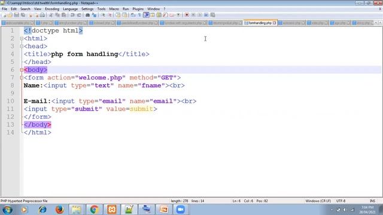Toggle the highlighted Indent Guide button
383x215 pixels.
click(146, 15)
